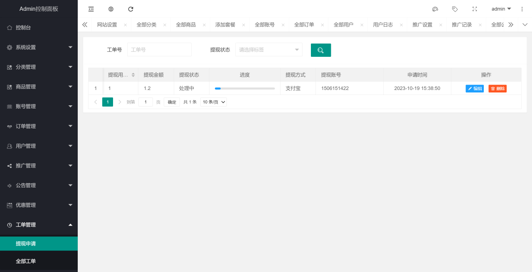Viewport: 532px width, 272px height.
Task: Refresh the page with the reload icon
Action: coord(131,9)
